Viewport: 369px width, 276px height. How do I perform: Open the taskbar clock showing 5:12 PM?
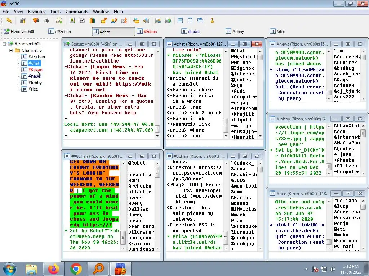coord(351,269)
